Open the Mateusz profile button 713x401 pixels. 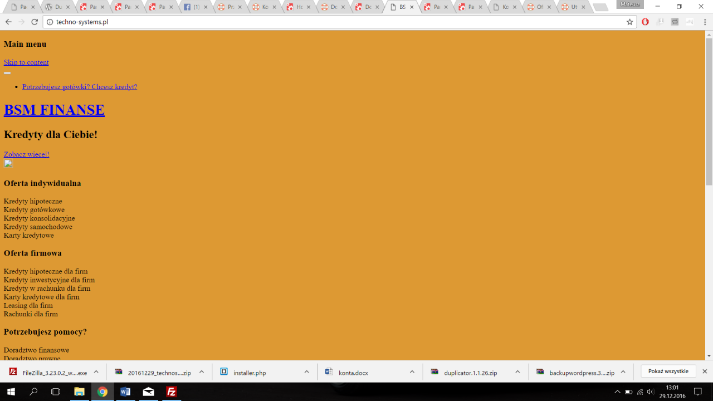(x=630, y=4)
